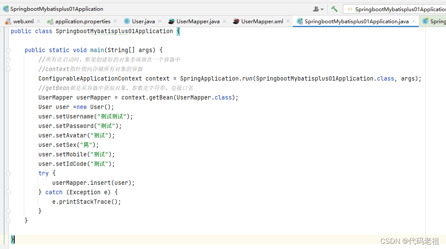Click the web.xml file icon
This screenshot has width=446, height=249.
8,22
